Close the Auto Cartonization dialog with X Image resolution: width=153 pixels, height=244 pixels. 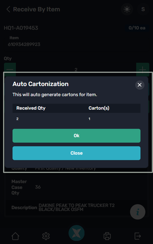click(140, 85)
